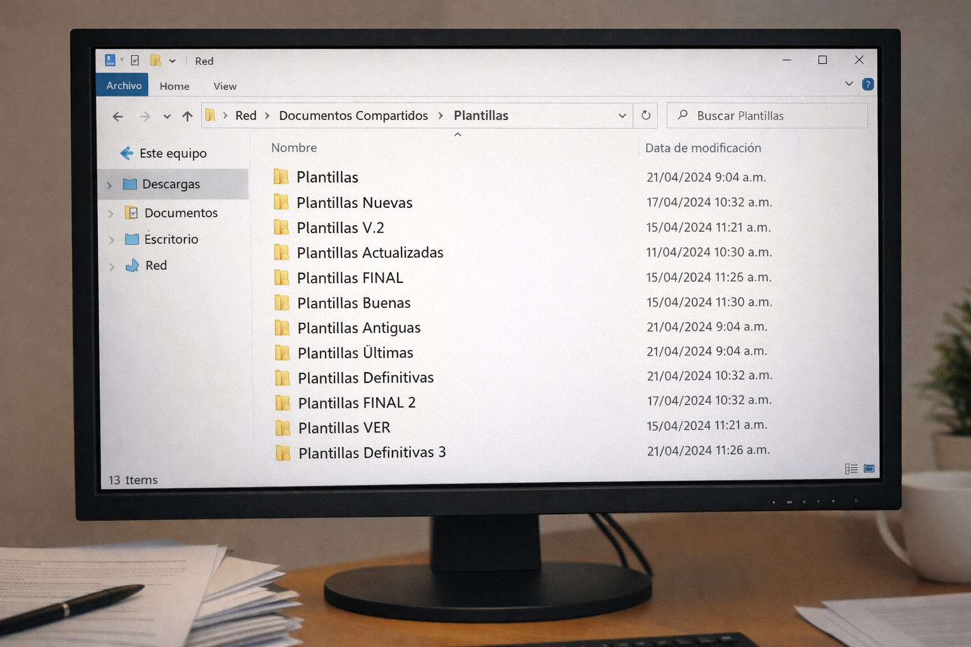Expand the Red tree node
The width and height of the screenshot is (971, 647).
point(112,267)
